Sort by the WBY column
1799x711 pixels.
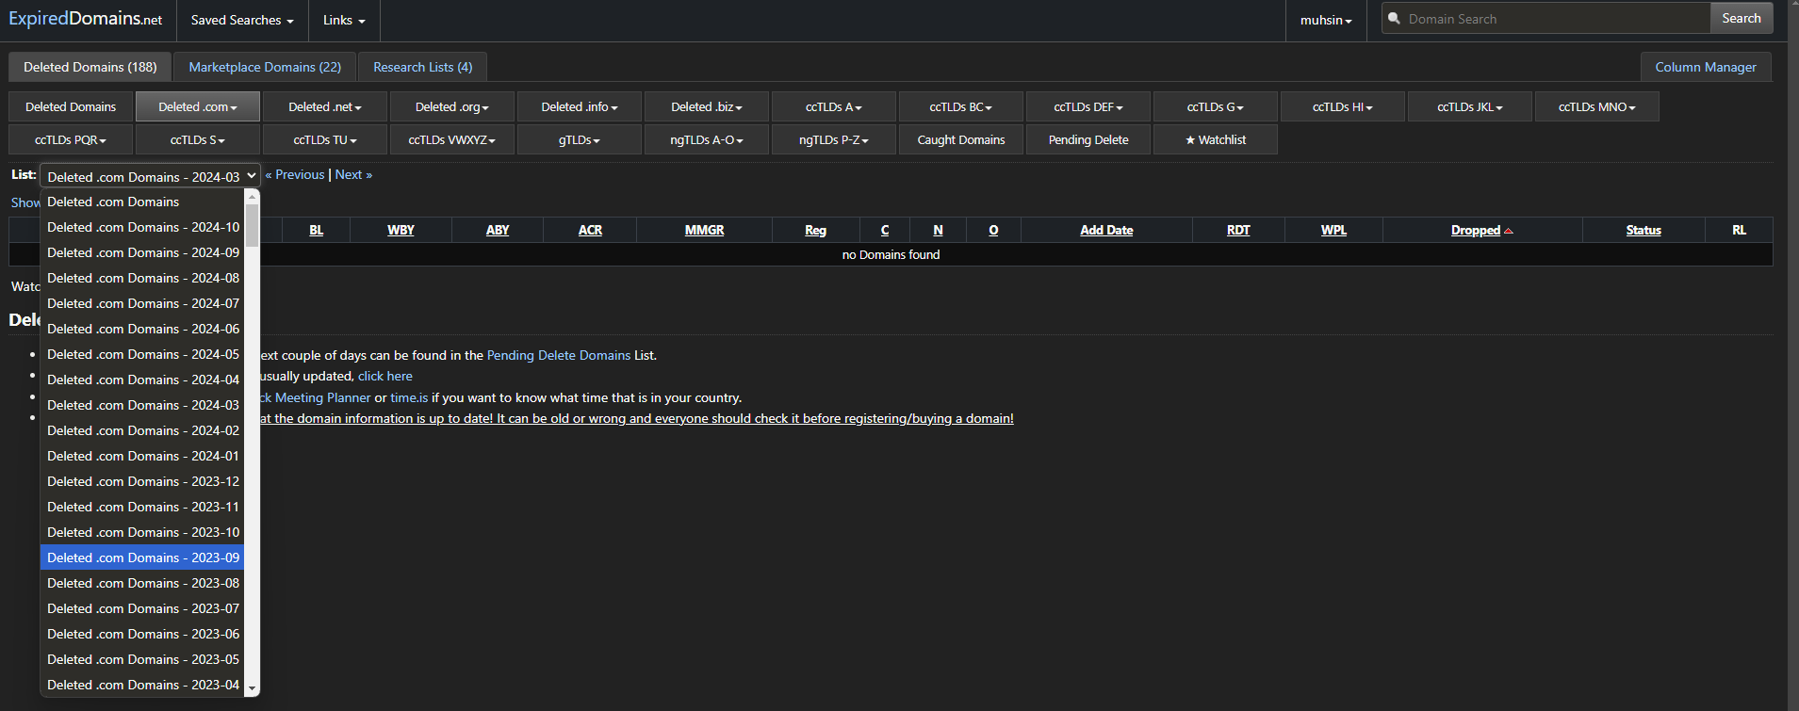click(401, 231)
